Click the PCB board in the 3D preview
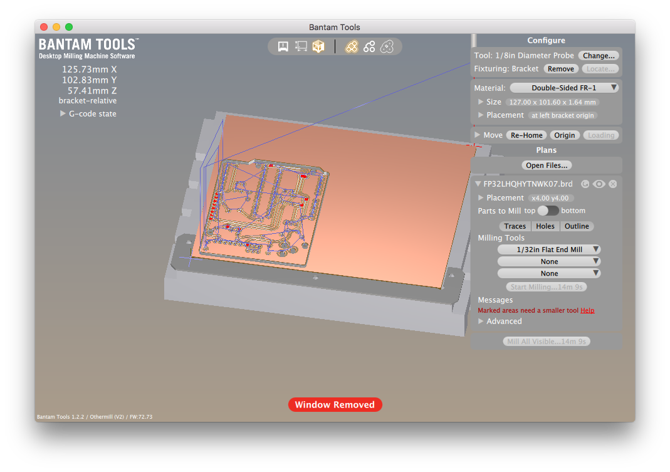This screenshot has width=670, height=472. tap(265, 212)
